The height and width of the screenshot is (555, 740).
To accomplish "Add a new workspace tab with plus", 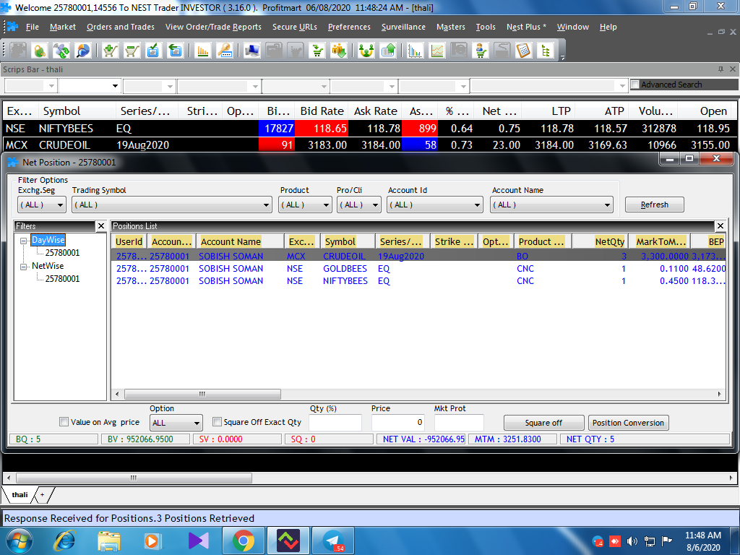I will coord(42,494).
